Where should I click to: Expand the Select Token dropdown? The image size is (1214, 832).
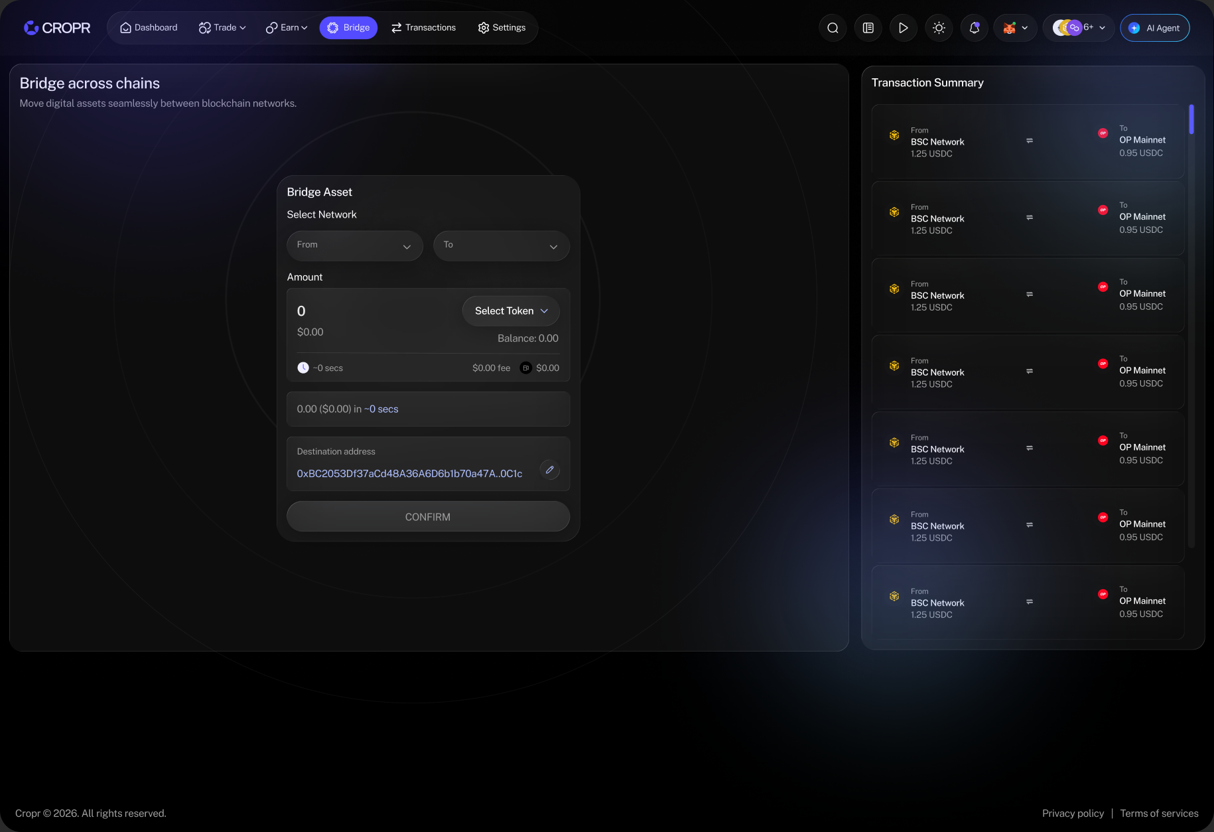click(511, 311)
